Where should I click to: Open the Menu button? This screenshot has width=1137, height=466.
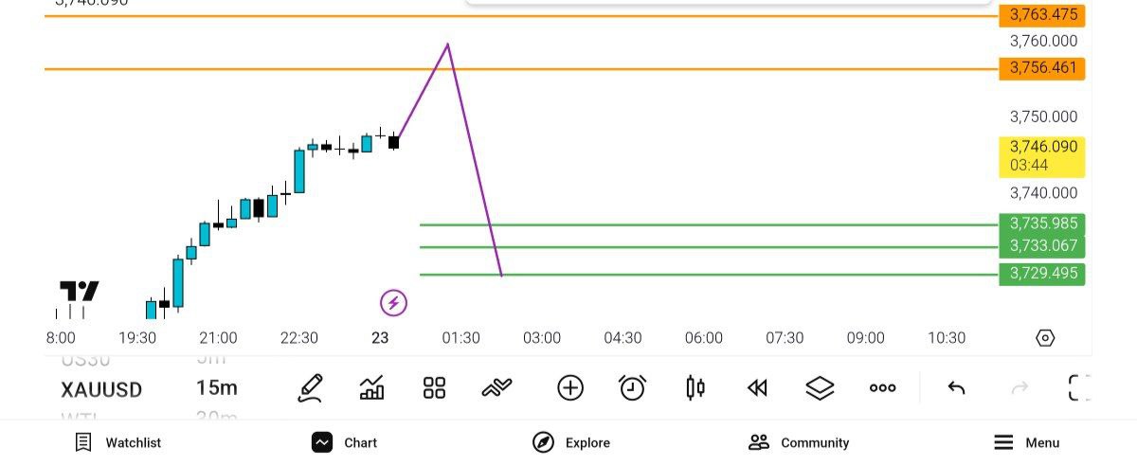click(x=1027, y=442)
